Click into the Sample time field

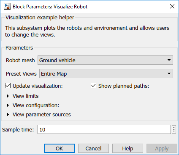tap(104, 129)
